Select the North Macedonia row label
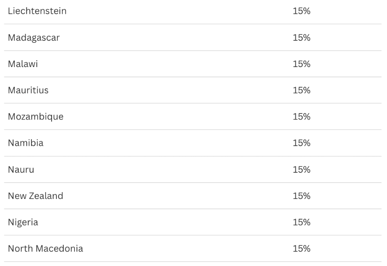 click(x=45, y=248)
